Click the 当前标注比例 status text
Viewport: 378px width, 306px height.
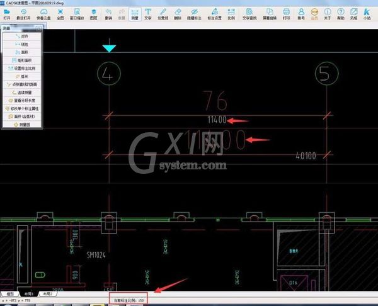[129, 300]
